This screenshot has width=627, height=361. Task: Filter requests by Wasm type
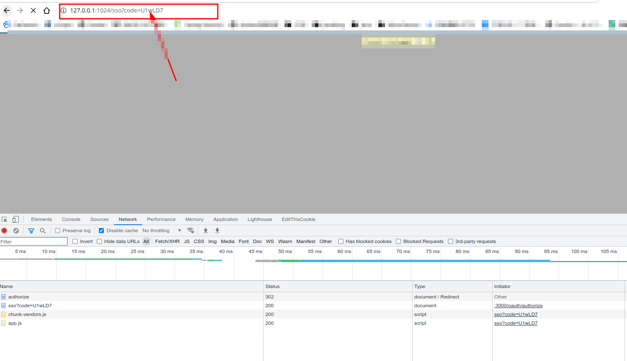(285, 241)
